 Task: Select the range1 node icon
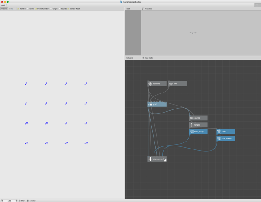tap(191, 125)
